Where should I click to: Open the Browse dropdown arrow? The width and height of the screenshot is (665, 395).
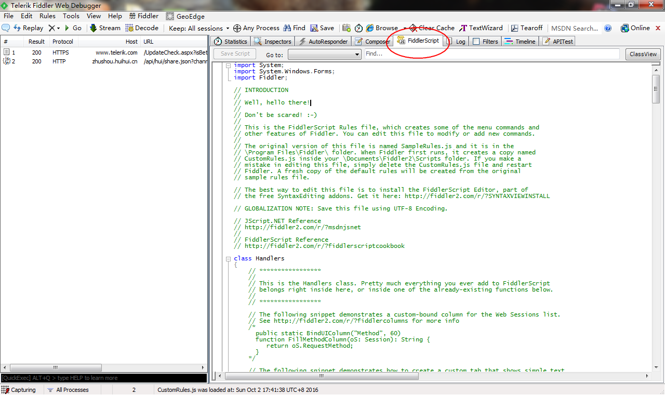pos(404,28)
